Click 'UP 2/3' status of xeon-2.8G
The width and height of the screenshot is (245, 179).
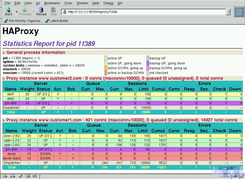pyautogui.click(x=45, y=136)
